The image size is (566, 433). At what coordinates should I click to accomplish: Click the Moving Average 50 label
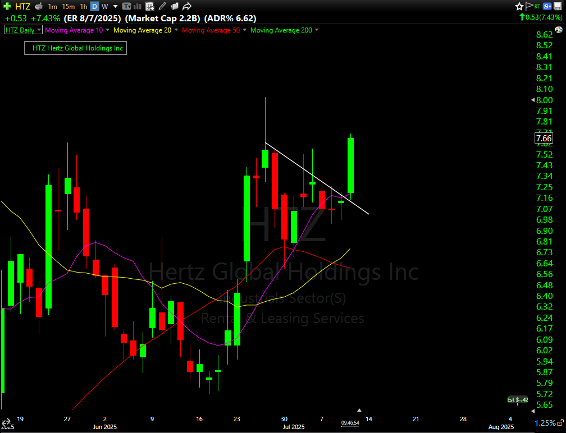pos(211,30)
